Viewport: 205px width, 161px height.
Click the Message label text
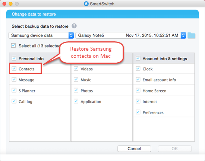click(26, 80)
